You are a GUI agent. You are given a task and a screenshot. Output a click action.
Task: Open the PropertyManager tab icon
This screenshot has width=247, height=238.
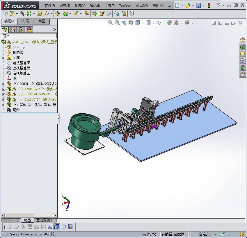[13, 30]
